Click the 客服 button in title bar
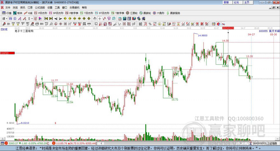The image size is (280, 151). (x=227, y=2)
